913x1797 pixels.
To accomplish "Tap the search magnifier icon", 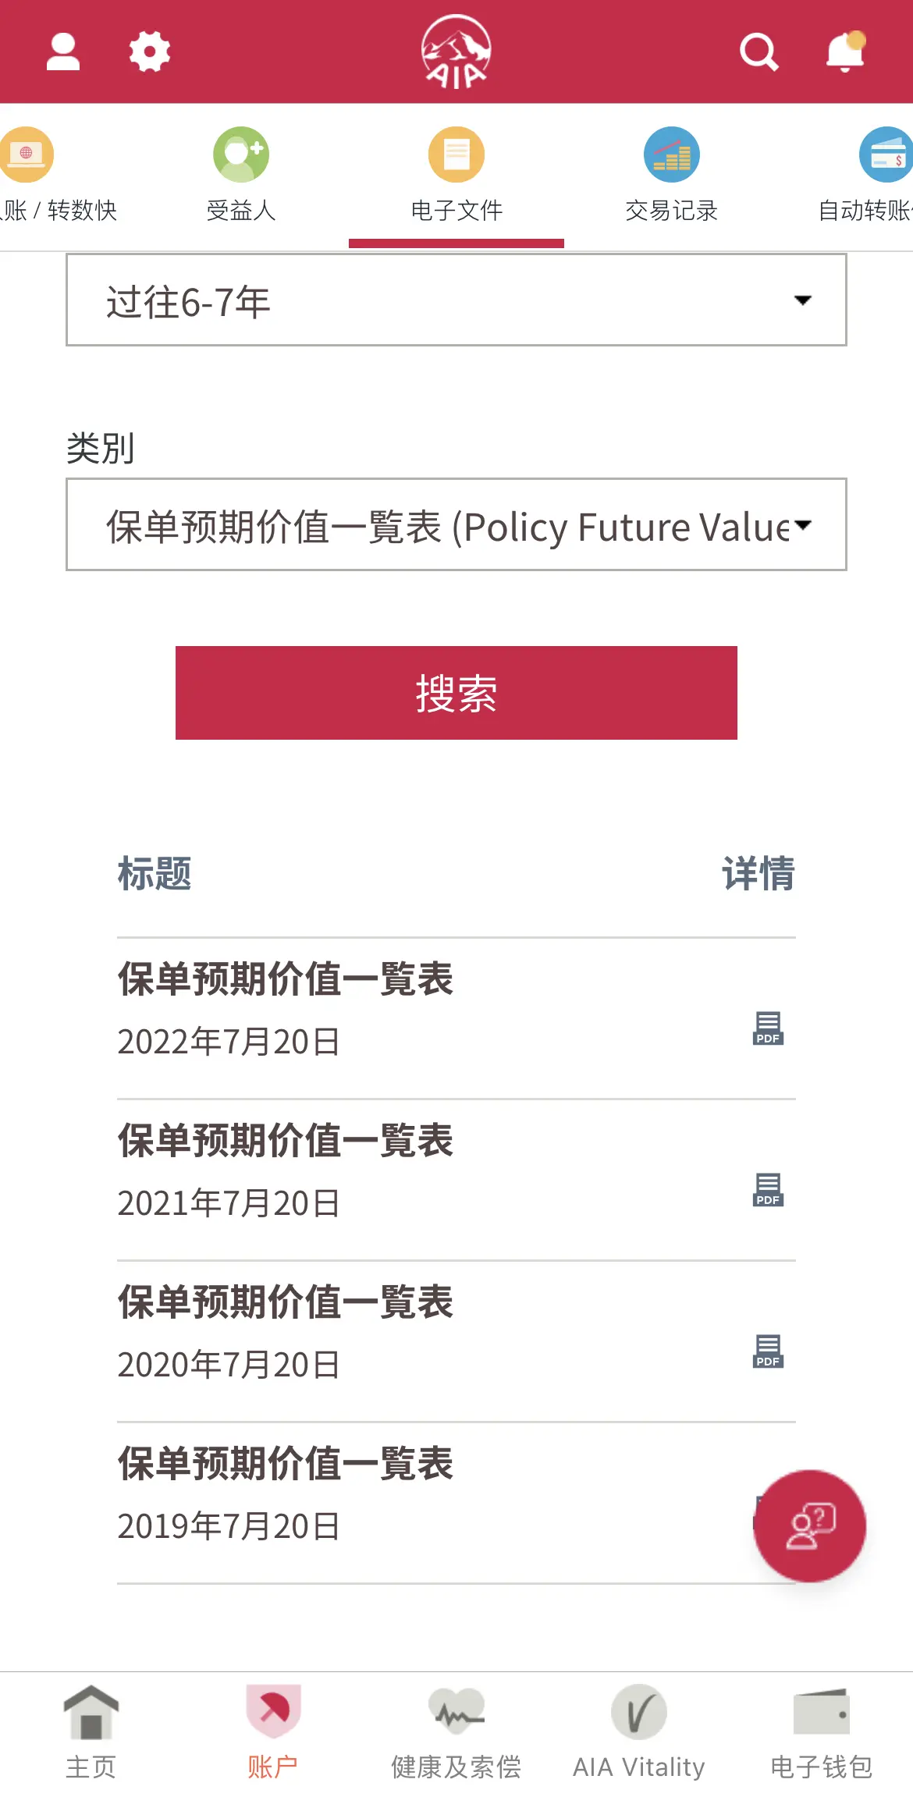I will pos(758,51).
